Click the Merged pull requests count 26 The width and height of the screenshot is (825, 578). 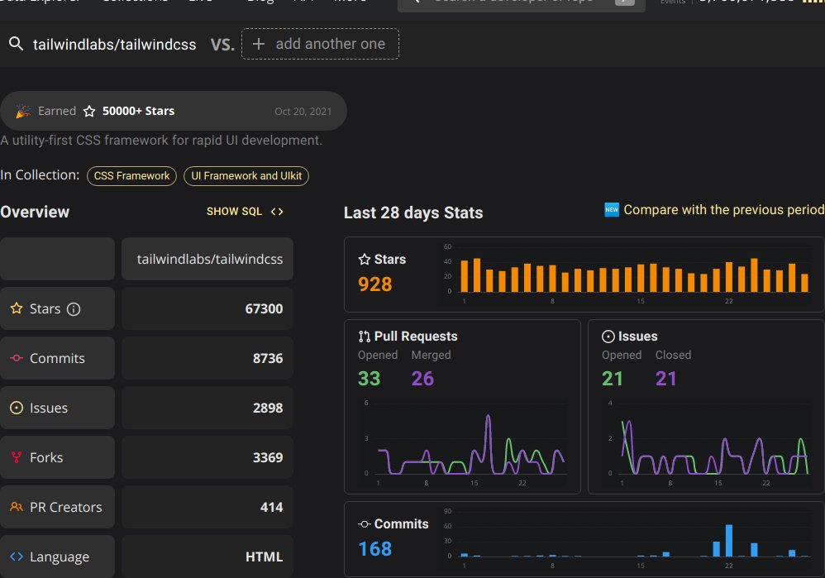(422, 379)
